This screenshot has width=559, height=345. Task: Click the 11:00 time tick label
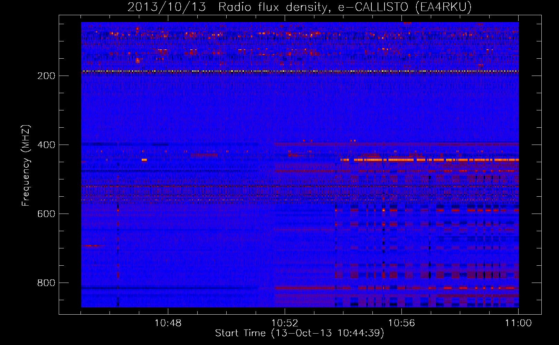pyautogui.click(x=518, y=323)
